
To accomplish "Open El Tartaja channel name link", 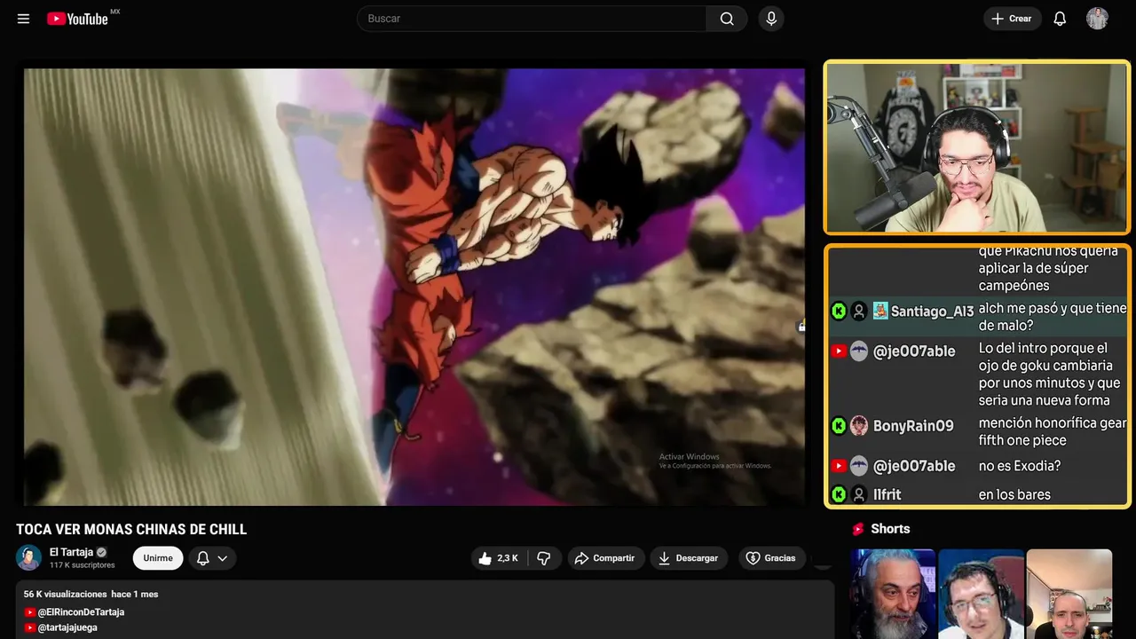I will point(71,552).
